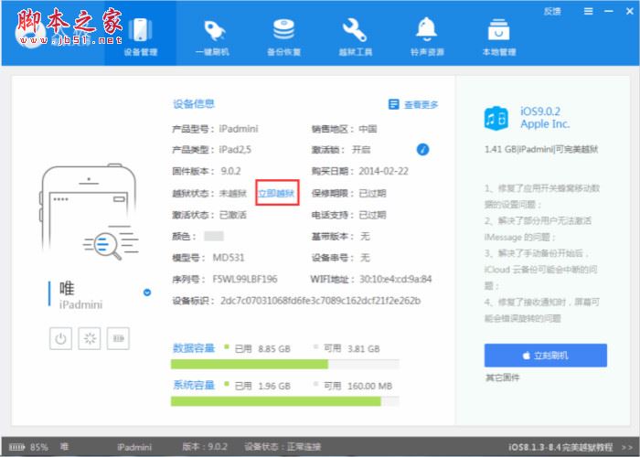Click the 85% battery percentage
Screen dimensions: 640x457
point(38,447)
